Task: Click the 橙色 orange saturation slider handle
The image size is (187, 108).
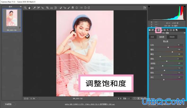Action: 172,52
